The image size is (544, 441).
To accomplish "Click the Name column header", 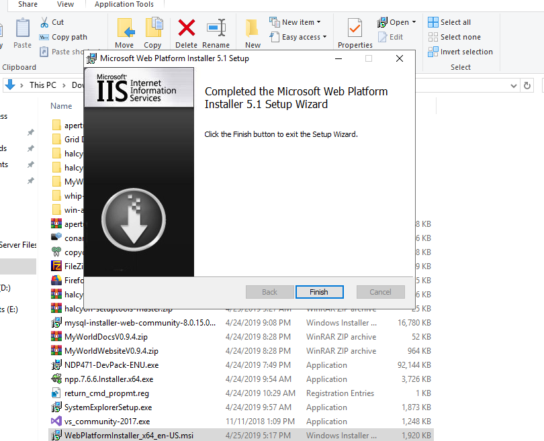I will 61,106.
